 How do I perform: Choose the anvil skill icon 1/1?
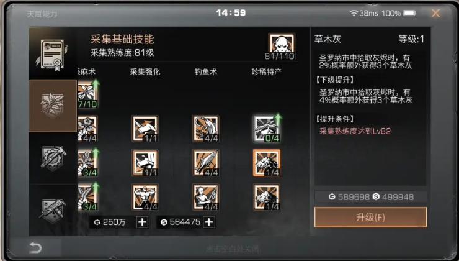145,163
